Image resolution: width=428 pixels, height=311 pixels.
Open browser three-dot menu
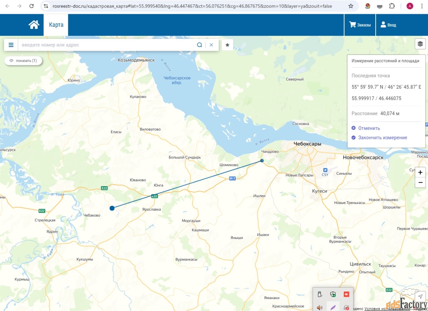(422, 6)
